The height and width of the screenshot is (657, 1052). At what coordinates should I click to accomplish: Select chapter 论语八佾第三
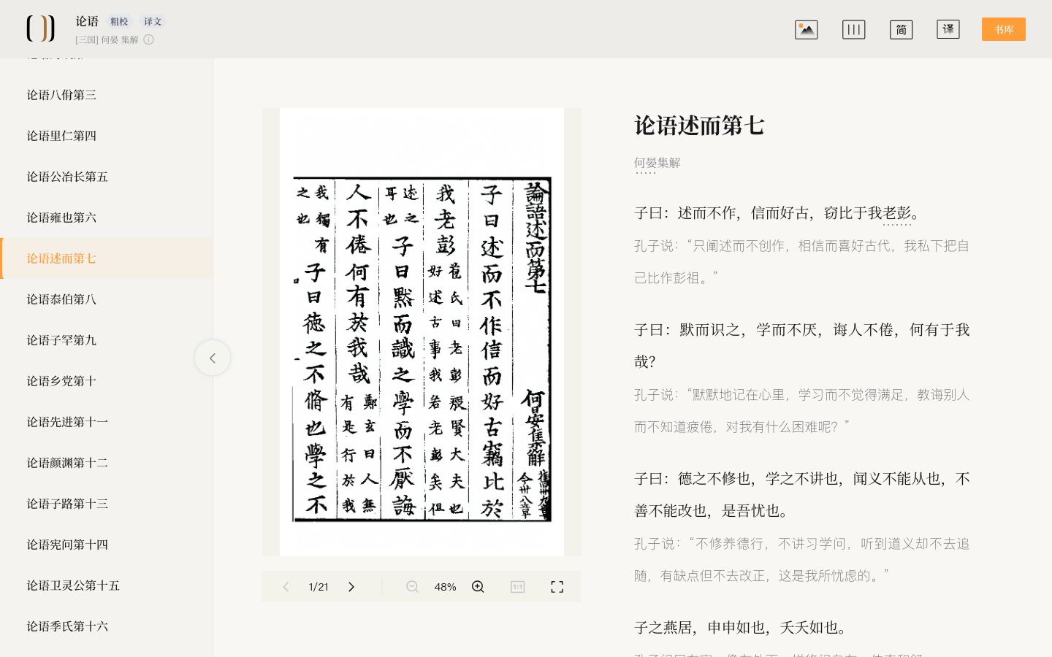pyautogui.click(x=107, y=95)
